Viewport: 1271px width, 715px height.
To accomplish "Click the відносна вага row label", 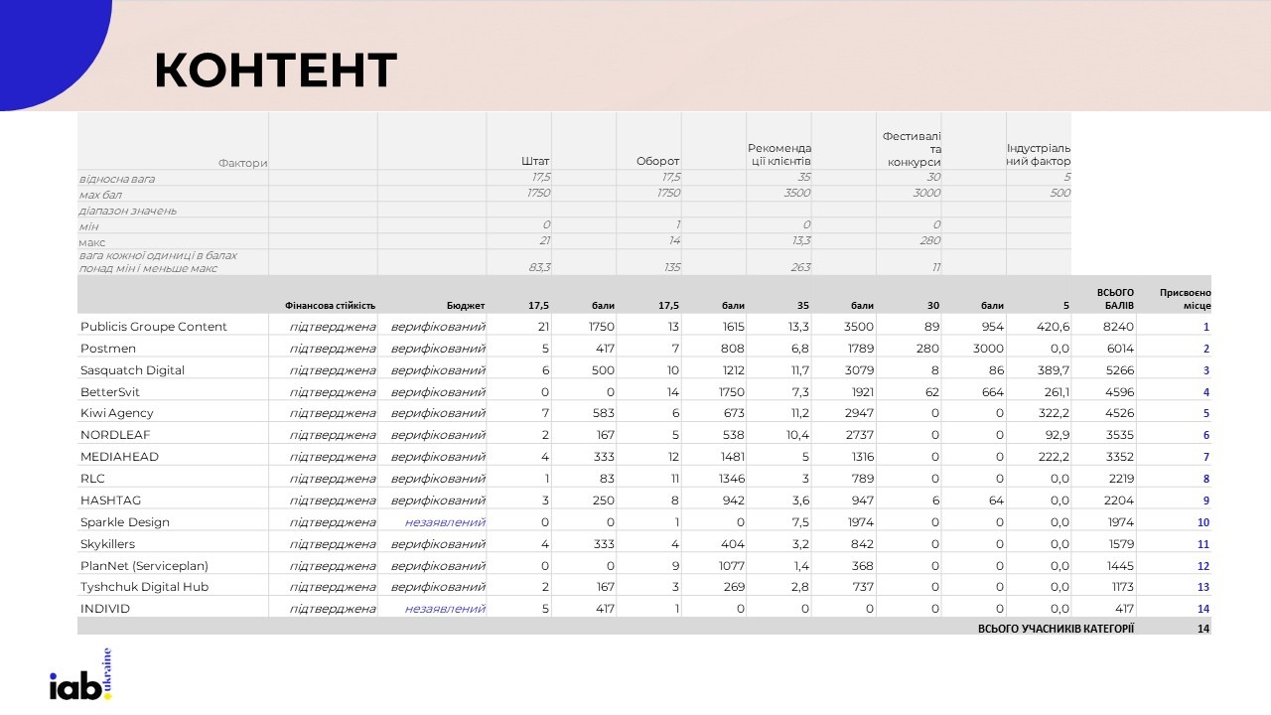I will pos(117,179).
